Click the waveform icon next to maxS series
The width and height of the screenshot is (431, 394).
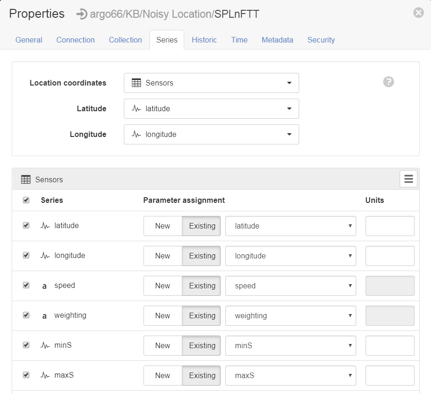point(45,375)
